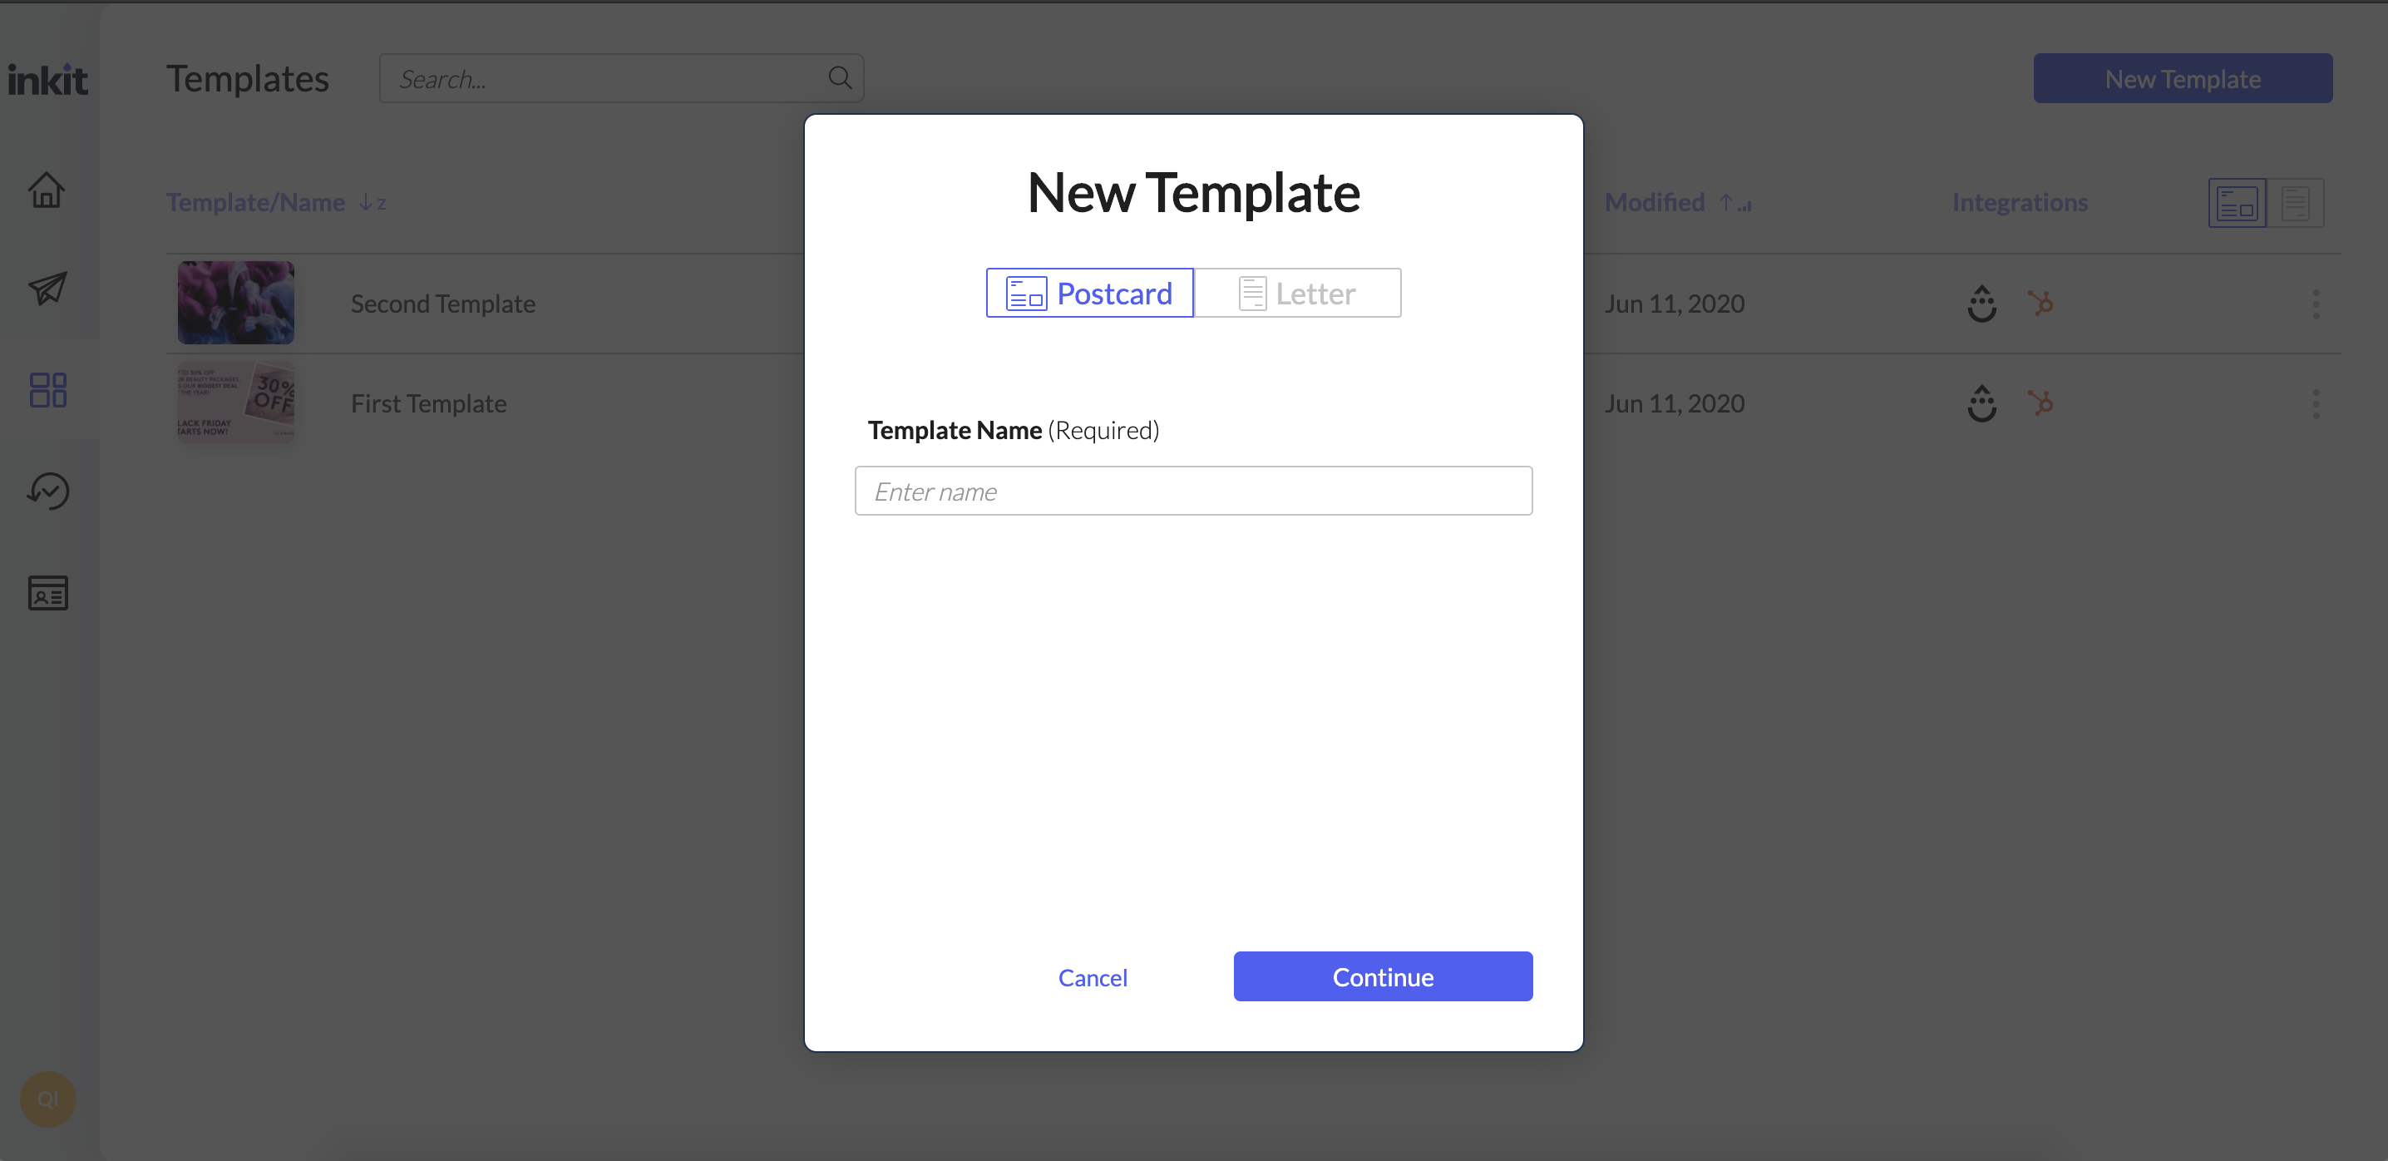The height and width of the screenshot is (1161, 2388).
Task: Sort by Template/Name column
Action: pos(276,202)
